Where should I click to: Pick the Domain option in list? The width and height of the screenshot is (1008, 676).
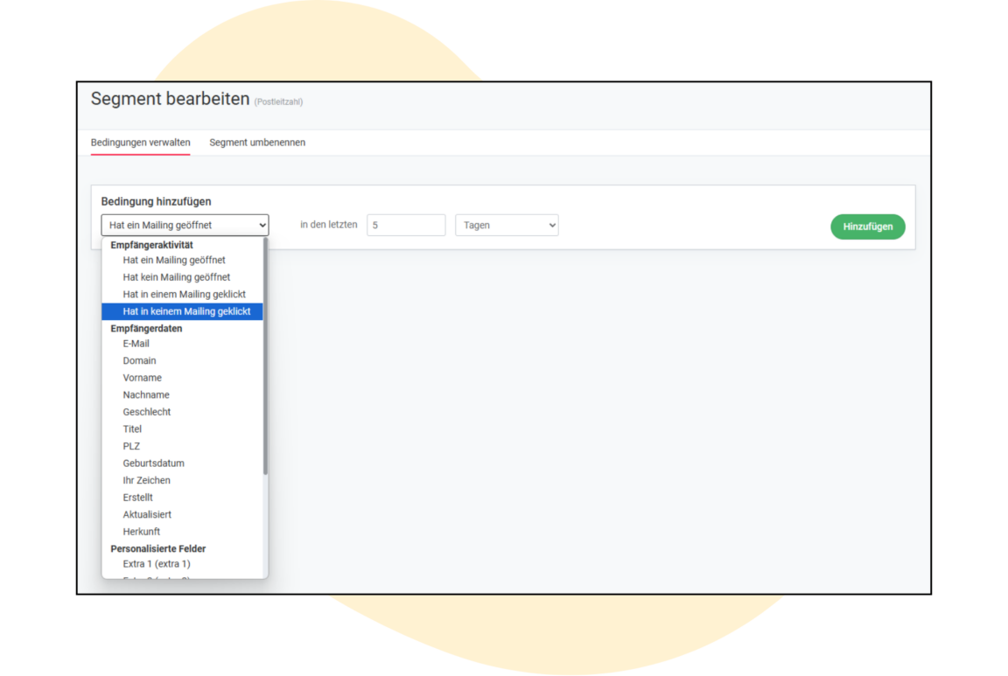coord(140,360)
